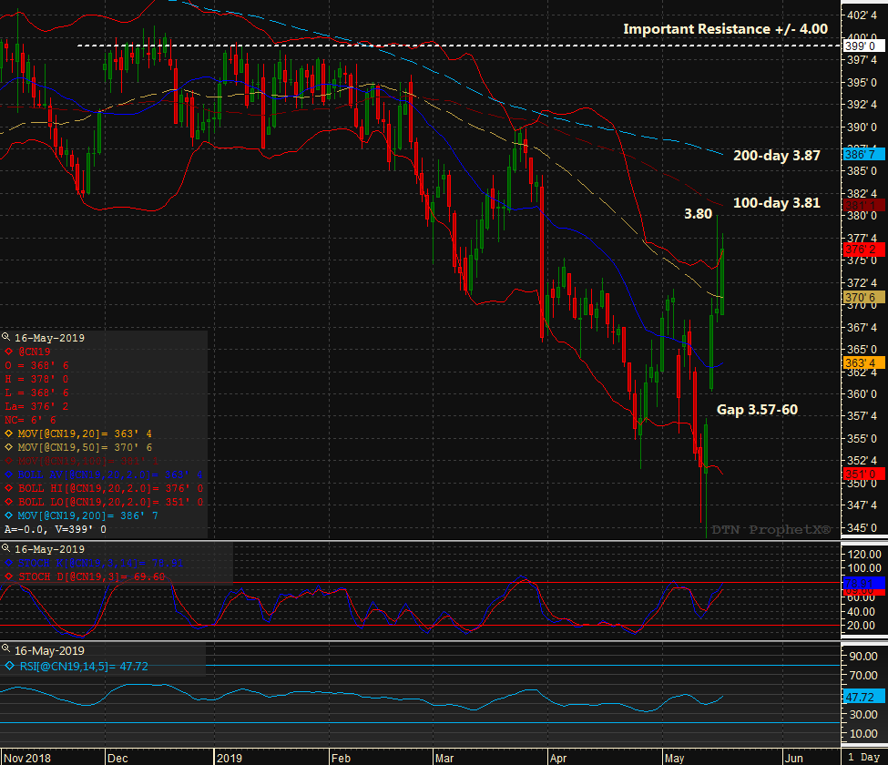Click the red diamond beside BOLL HI
This screenshot has width=888, height=765.
8,488
